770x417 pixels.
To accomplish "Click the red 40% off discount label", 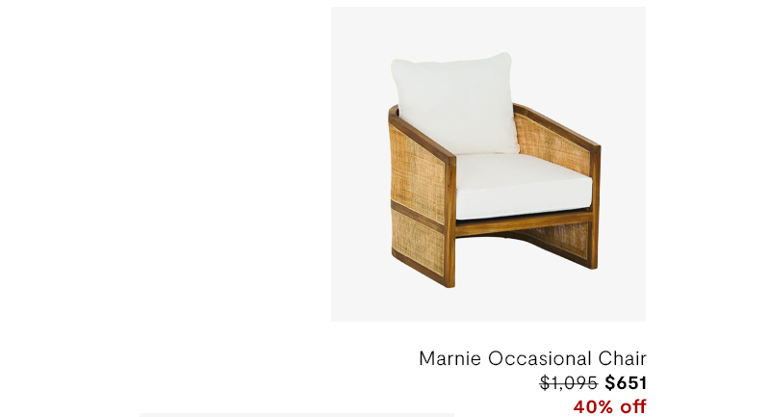I will pyautogui.click(x=609, y=406).
